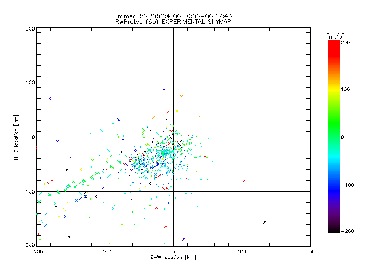Click the colorbar tick label '200'
The height and width of the screenshot is (274, 365).
coord(345,42)
